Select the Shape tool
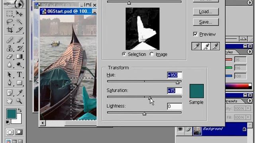255x143 pixels. click(x=19, y=83)
